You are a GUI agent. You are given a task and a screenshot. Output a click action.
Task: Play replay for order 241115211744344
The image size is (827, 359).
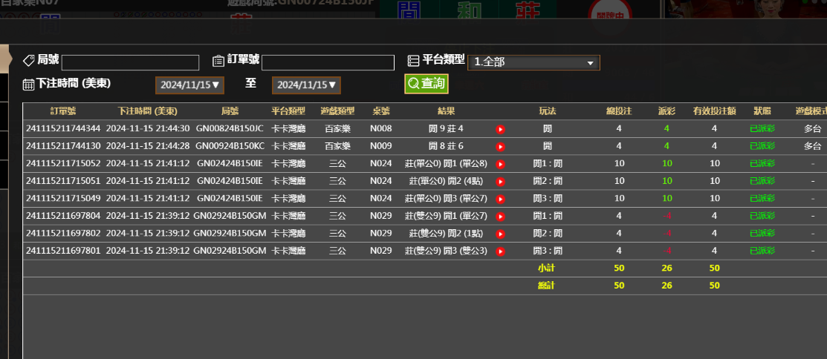pos(500,129)
